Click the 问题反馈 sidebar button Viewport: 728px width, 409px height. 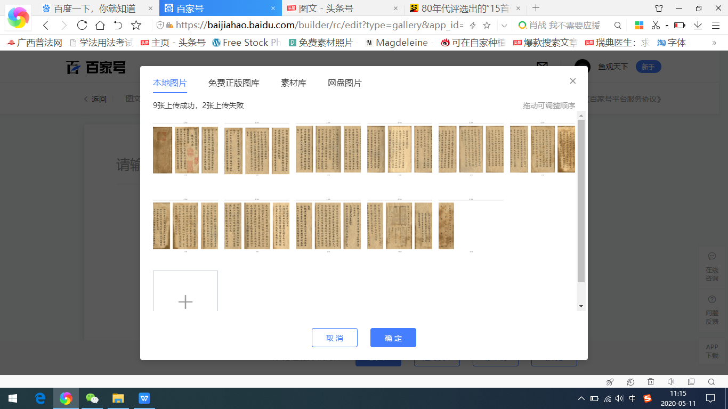click(x=712, y=310)
